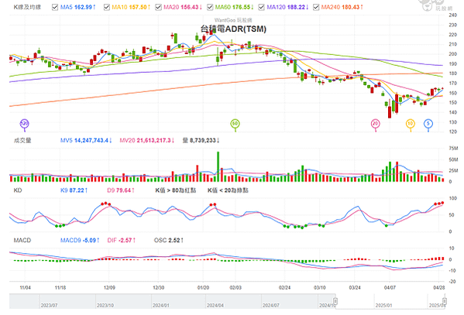Image resolution: width=464 pixels, height=315 pixels.
Task: Click MA120 188.22 value label
Action: click(x=287, y=7)
